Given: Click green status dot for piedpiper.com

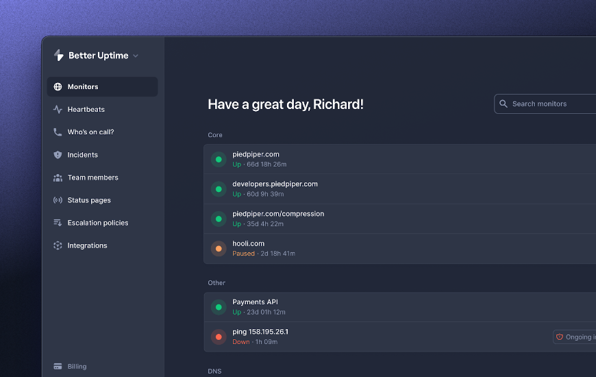Looking at the screenshot, I should [x=219, y=160].
